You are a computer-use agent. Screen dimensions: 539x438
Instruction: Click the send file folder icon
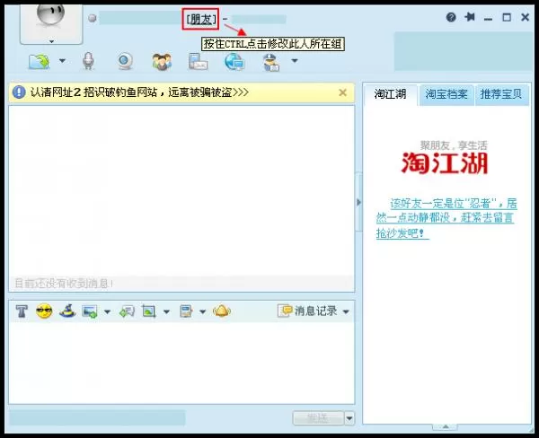[39, 62]
